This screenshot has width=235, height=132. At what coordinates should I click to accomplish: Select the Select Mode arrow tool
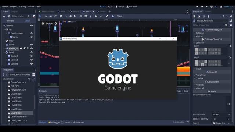click(40, 16)
